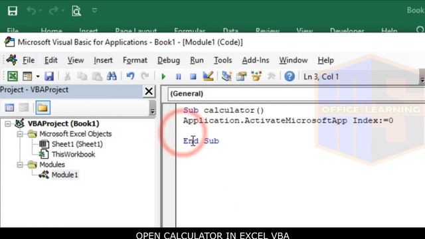Save the workbook via VBA toolbar floppy

click(x=49, y=76)
